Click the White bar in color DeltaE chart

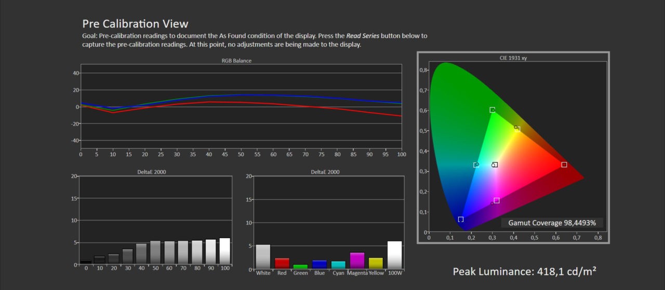click(x=263, y=257)
